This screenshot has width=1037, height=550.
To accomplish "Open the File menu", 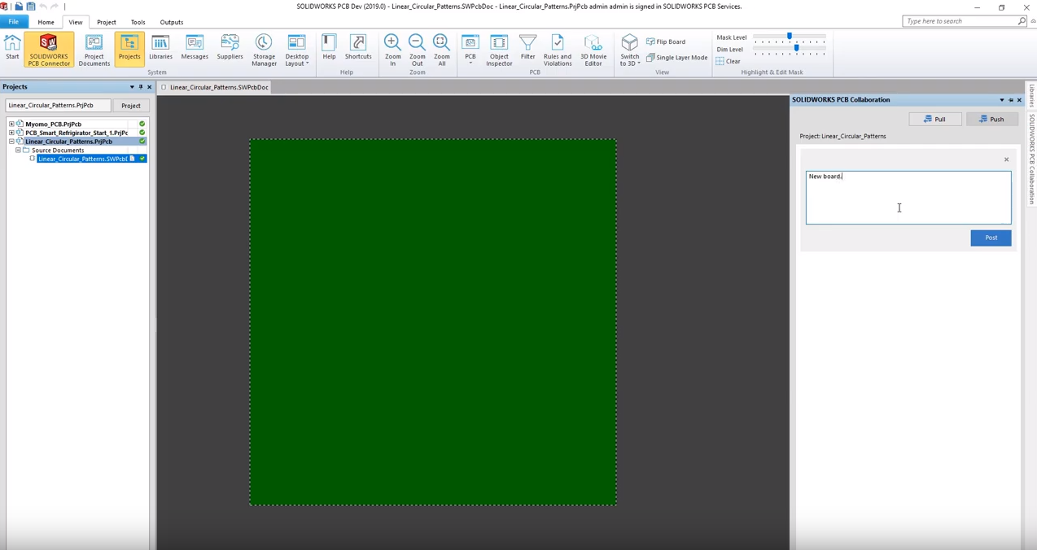I will 14,22.
